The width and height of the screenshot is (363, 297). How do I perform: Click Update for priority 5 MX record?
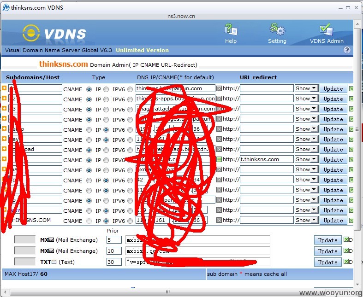(x=327, y=240)
